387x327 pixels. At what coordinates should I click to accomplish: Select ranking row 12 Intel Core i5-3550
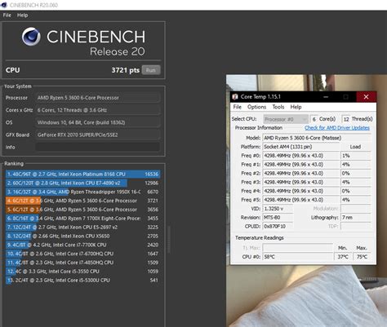[82, 272]
